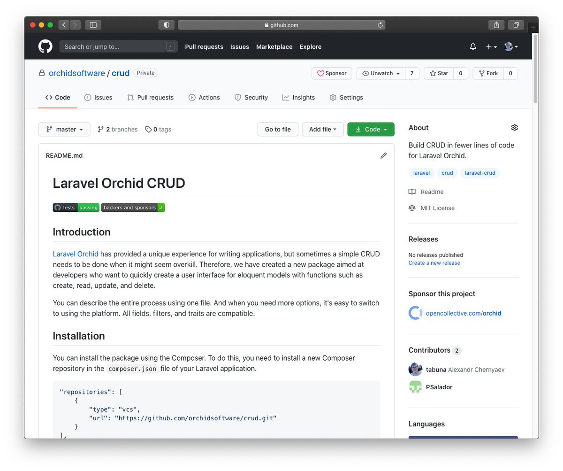Image resolution: width=563 pixels, height=471 pixels.
Task: Open the About settings gear icon
Action: tap(514, 128)
